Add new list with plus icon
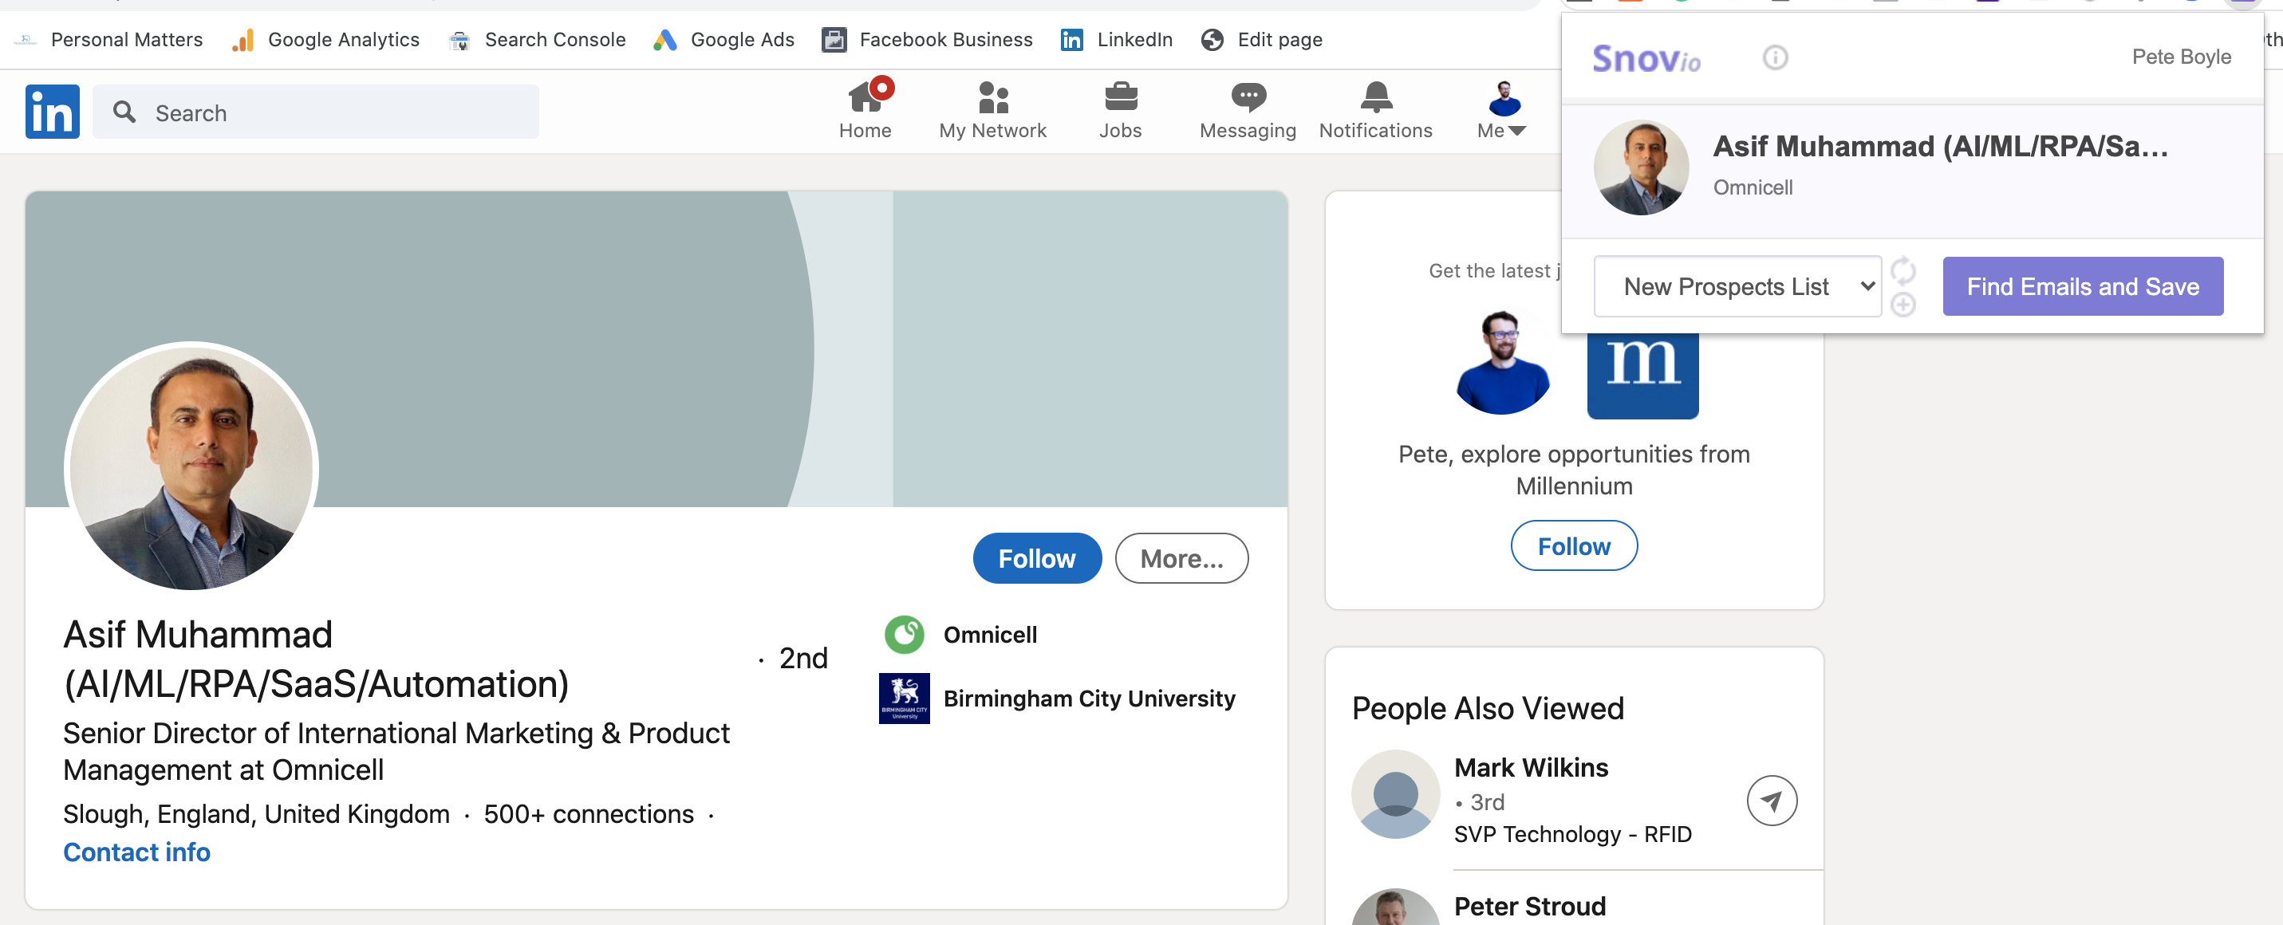Image resolution: width=2283 pixels, height=925 pixels. point(1902,305)
